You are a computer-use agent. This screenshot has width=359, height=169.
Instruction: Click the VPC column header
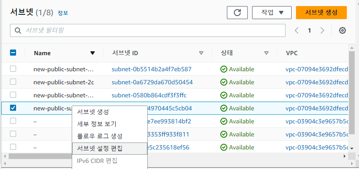(x=292, y=53)
